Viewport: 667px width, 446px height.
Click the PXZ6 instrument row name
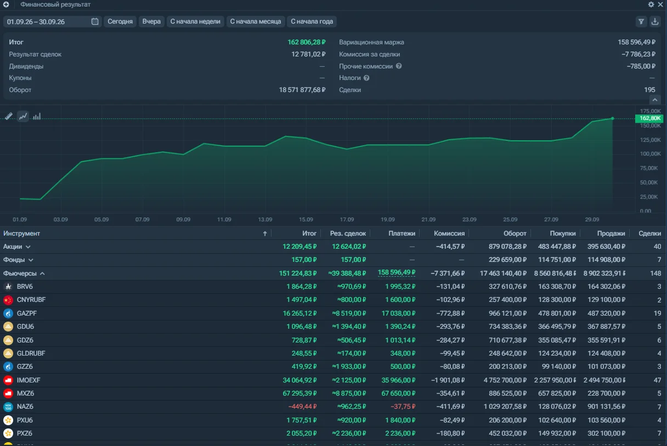click(25, 433)
